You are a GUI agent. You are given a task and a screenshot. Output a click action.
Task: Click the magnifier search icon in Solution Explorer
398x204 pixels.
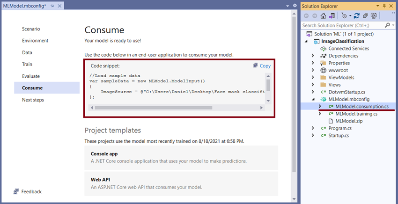[x=387, y=25]
